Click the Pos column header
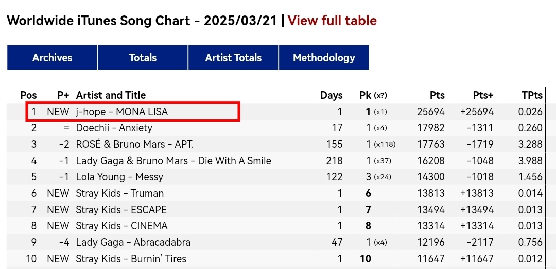 [x=28, y=95]
